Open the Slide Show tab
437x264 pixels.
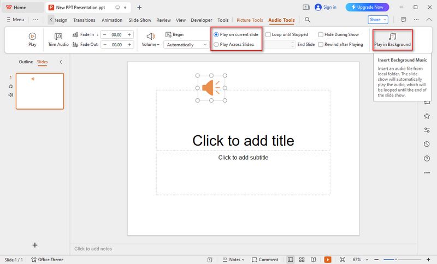pyautogui.click(x=140, y=20)
